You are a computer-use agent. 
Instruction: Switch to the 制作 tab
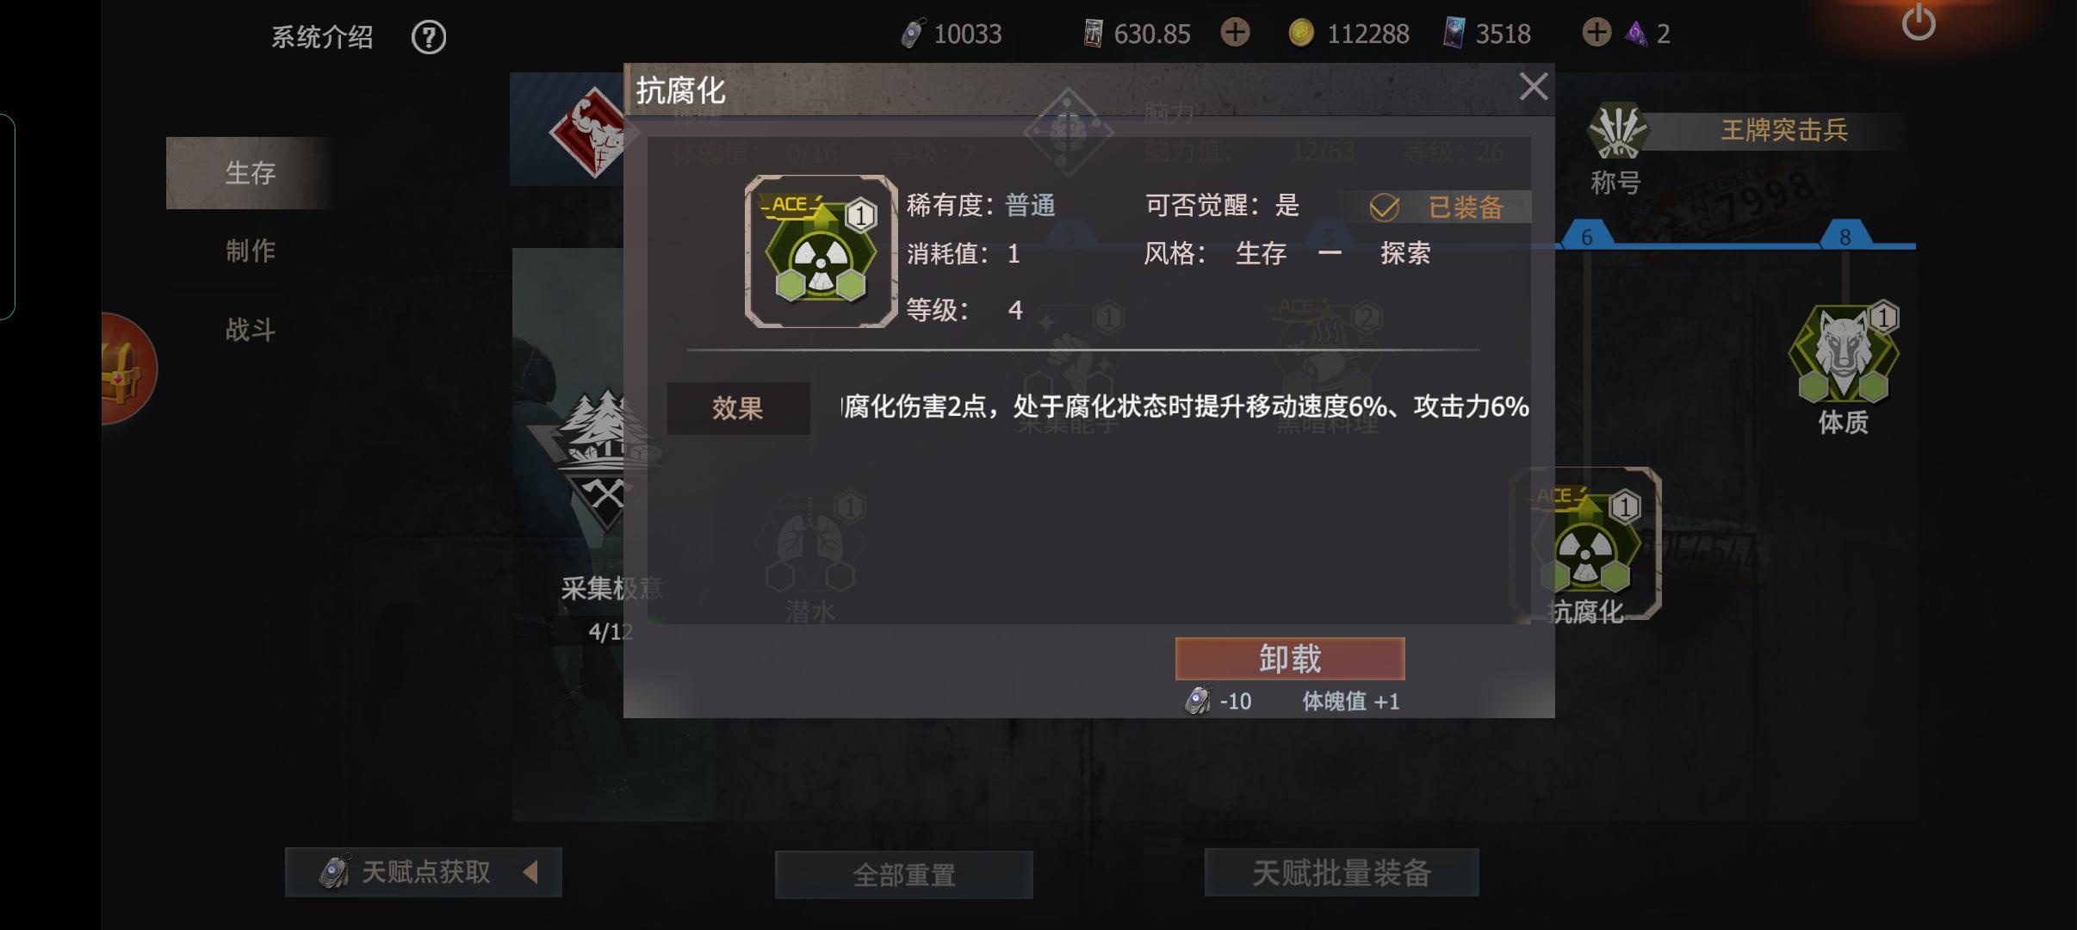(250, 251)
